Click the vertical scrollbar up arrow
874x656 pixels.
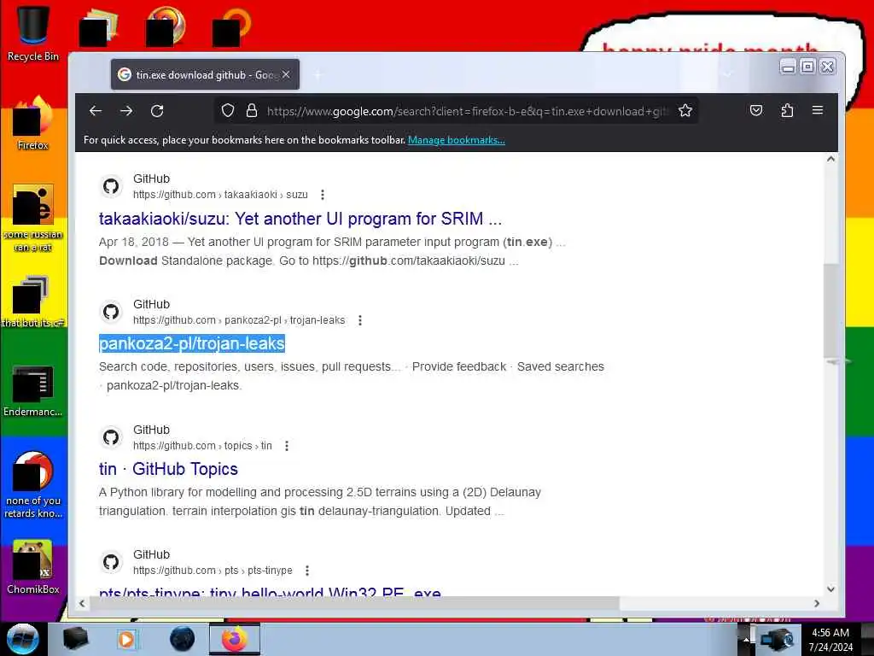[830, 159]
